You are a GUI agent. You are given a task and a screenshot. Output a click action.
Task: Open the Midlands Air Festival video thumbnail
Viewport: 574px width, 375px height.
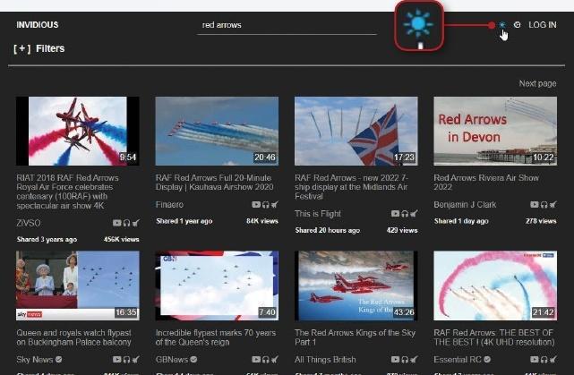[x=356, y=131]
